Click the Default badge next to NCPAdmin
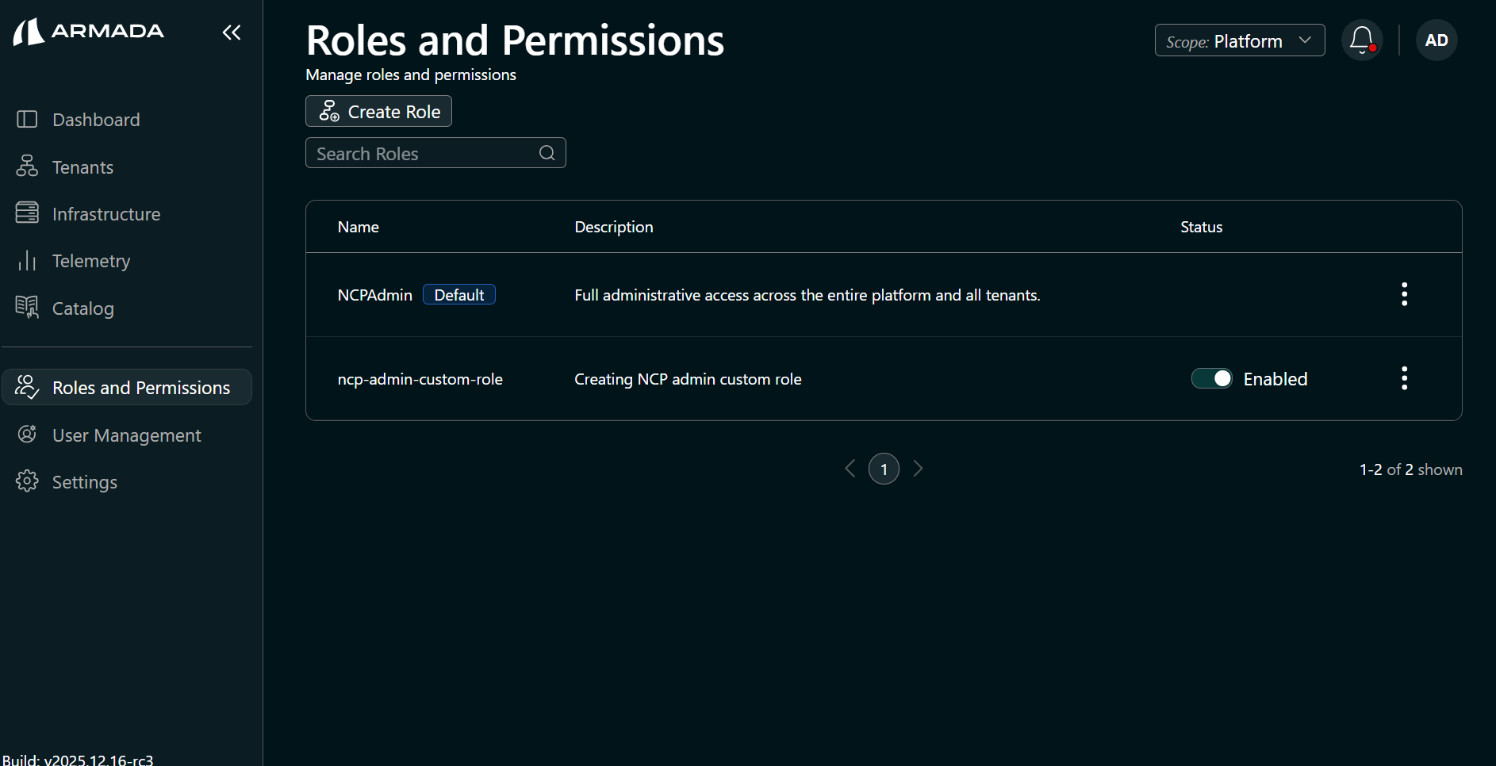Image resolution: width=1496 pixels, height=766 pixels. (459, 294)
